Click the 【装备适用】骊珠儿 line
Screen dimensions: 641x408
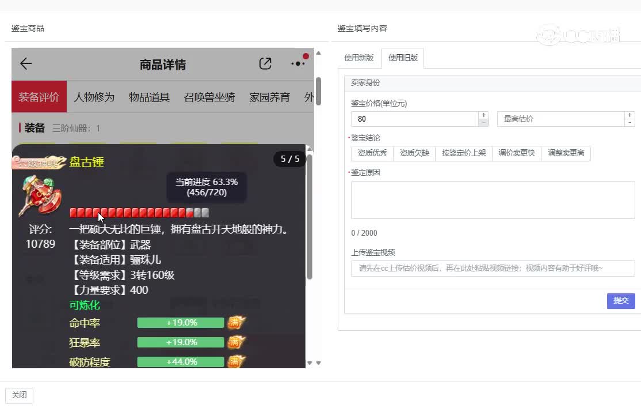click(x=116, y=260)
